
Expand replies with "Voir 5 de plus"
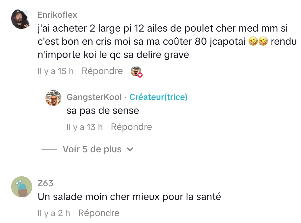pyautogui.click(x=92, y=149)
